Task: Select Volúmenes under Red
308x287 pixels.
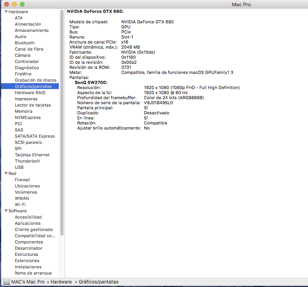Action: point(26,192)
